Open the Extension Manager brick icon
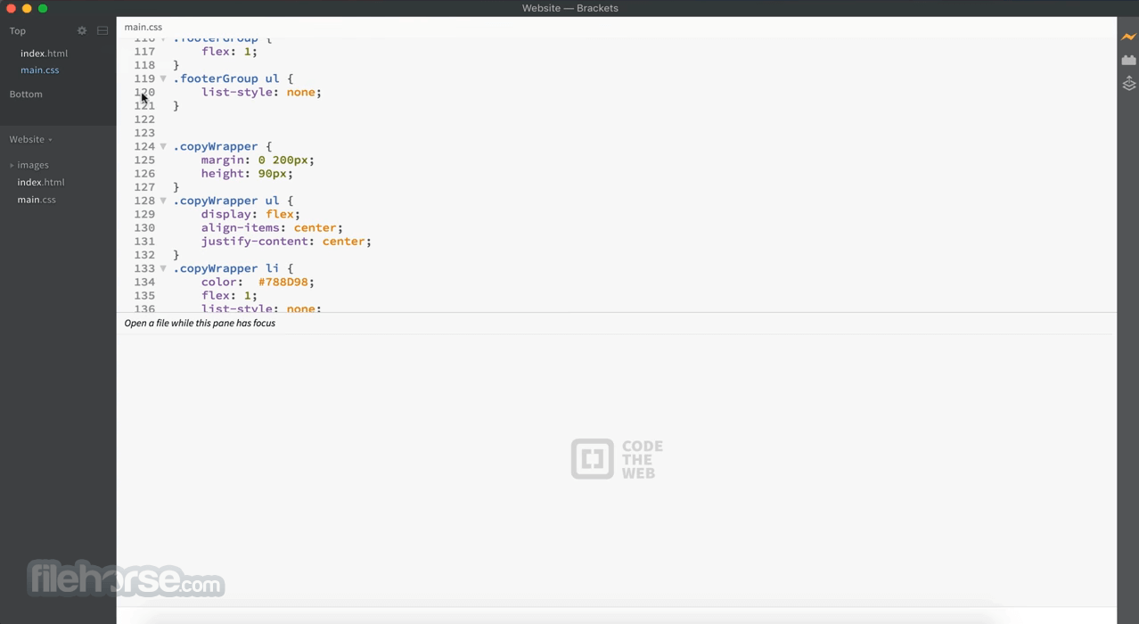The width and height of the screenshot is (1139, 624). click(1128, 60)
